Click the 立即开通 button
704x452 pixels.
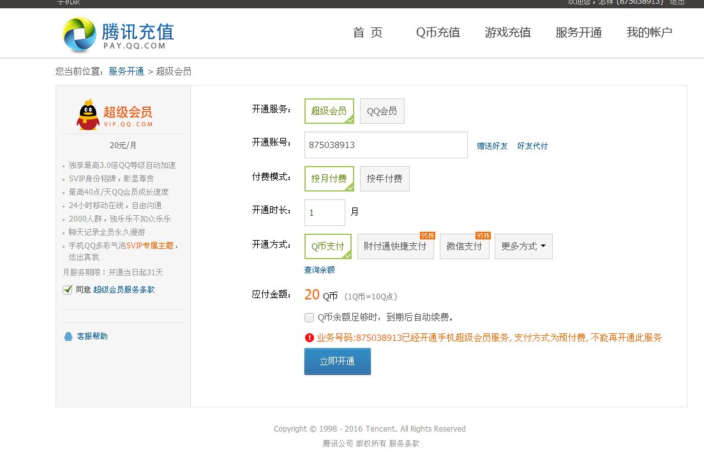click(337, 361)
